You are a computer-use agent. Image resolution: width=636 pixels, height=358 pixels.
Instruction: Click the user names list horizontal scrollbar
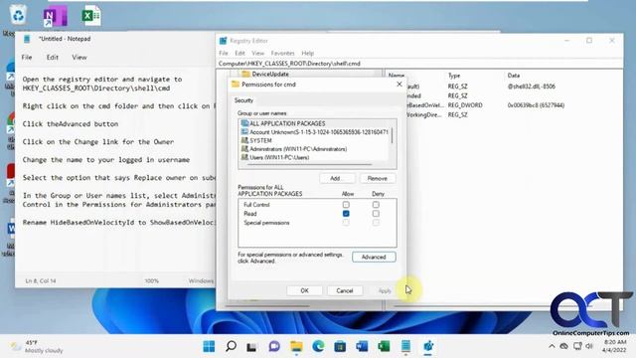click(310, 165)
